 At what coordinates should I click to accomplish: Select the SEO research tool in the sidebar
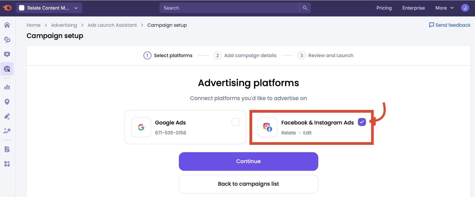pos(7,39)
